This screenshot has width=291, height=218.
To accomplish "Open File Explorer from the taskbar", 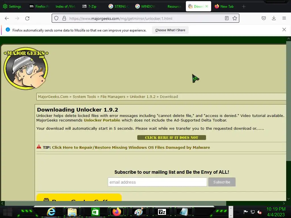I will (72, 212).
